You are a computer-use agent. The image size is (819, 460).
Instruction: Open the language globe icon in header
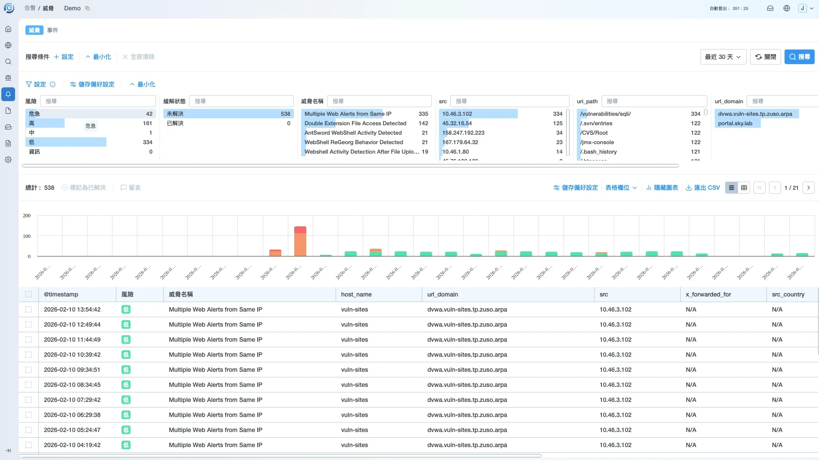coord(787,8)
